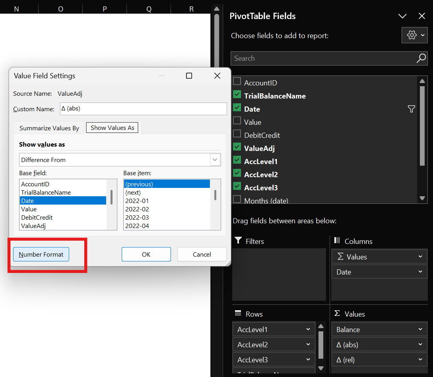Open the Show values as dropdown

(215, 160)
